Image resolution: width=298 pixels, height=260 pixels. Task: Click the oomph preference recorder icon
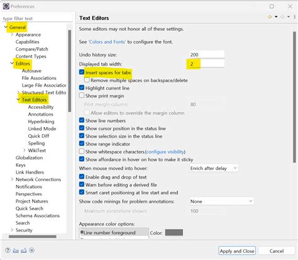pos(32,250)
